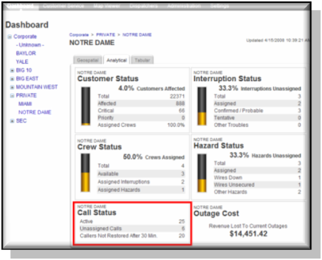Select PRIVATE in the tree

[x=26, y=95]
